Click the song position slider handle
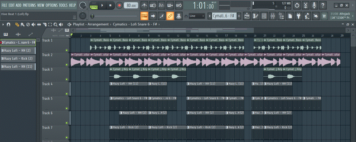356x142 pixels. (92, 16)
